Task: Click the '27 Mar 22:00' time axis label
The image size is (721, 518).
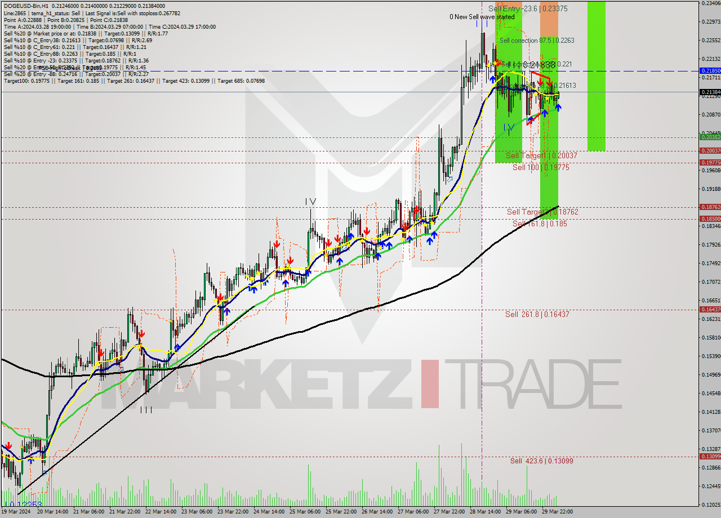Action: point(450,512)
